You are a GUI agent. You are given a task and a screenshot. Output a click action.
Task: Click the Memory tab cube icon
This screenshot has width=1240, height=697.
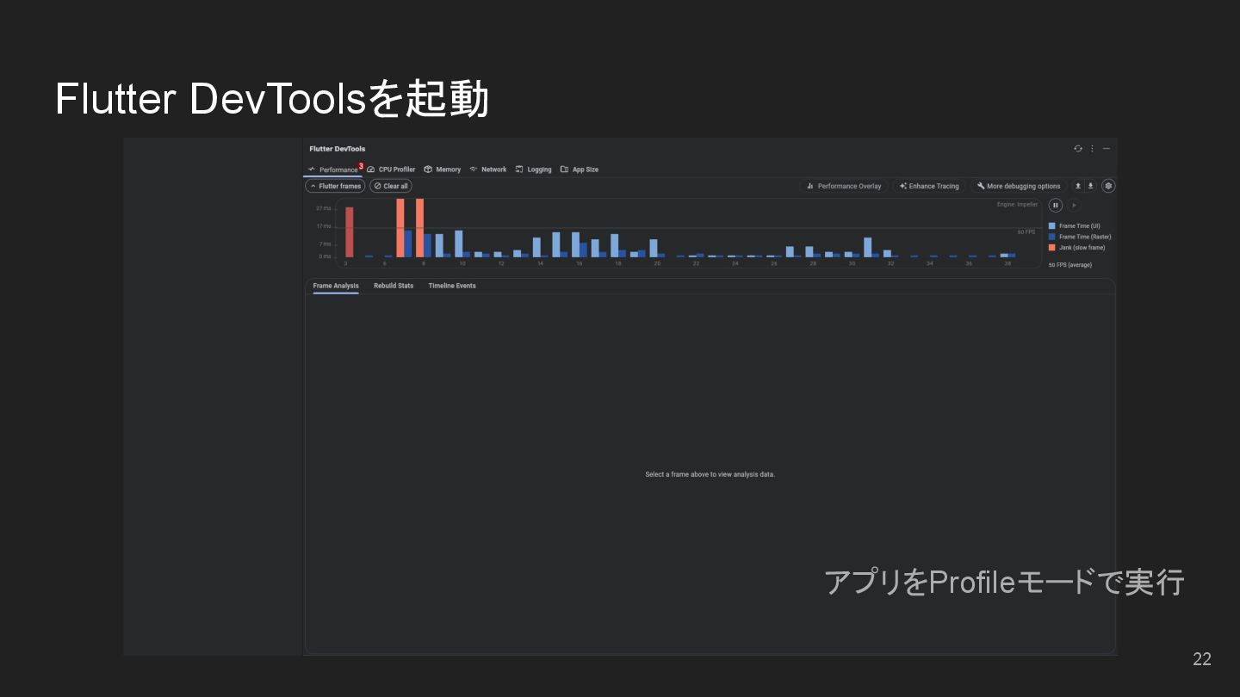tap(428, 170)
